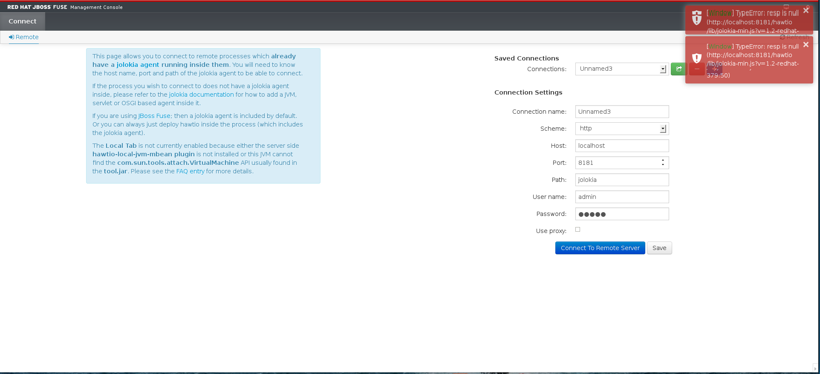This screenshot has height=374, width=820.
Task: Click the green open saved connection button
Action: point(679,69)
